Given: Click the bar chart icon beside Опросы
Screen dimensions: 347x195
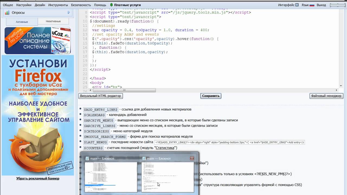Looking at the screenshot, I should (x=7, y=12).
